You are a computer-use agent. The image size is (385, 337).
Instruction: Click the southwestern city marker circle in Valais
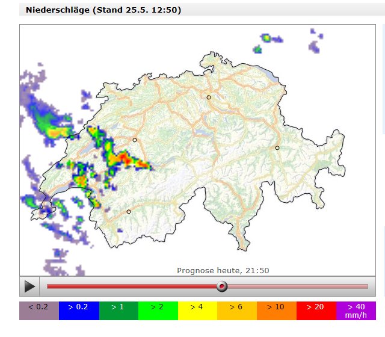tap(129, 211)
